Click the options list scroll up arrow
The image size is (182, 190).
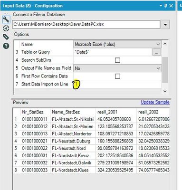pos(165,44)
